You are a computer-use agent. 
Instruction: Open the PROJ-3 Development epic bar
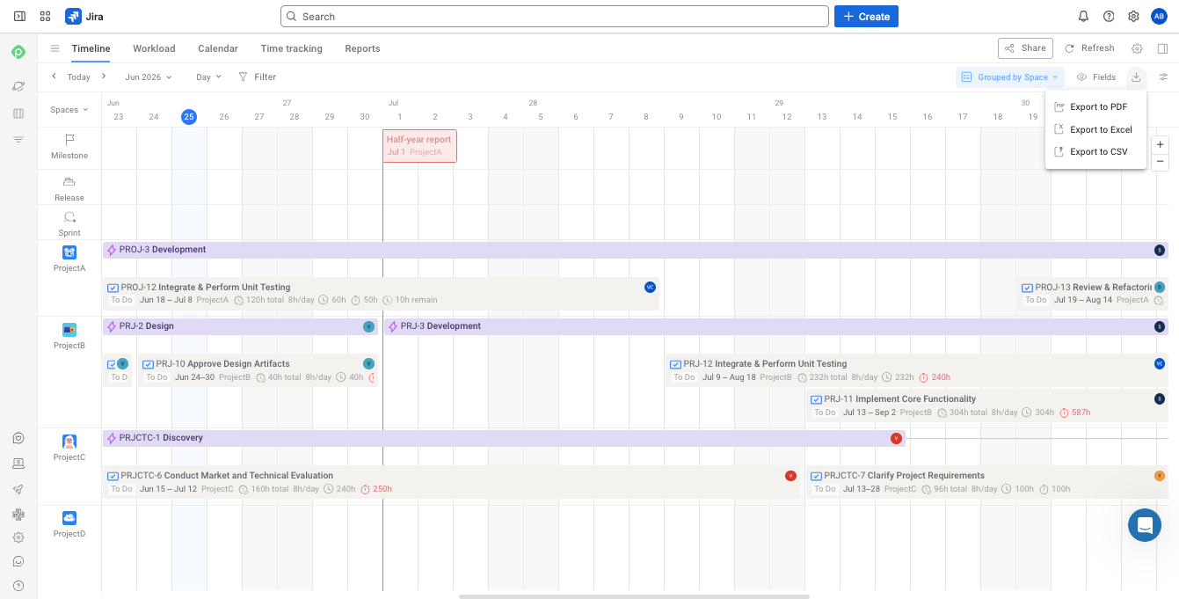pyautogui.click(x=636, y=250)
